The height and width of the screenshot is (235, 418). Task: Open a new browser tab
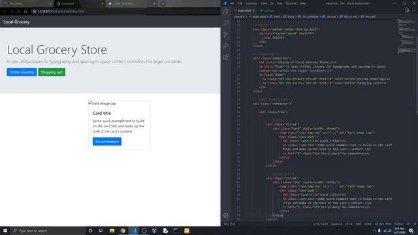pyautogui.click(x=163, y=4)
